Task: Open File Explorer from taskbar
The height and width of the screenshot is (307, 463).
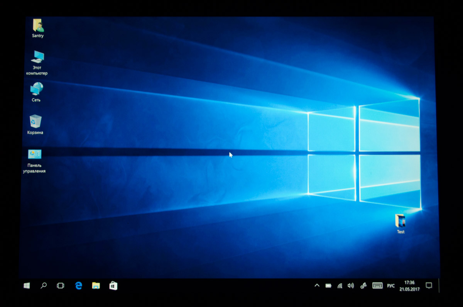Action: click(x=96, y=286)
